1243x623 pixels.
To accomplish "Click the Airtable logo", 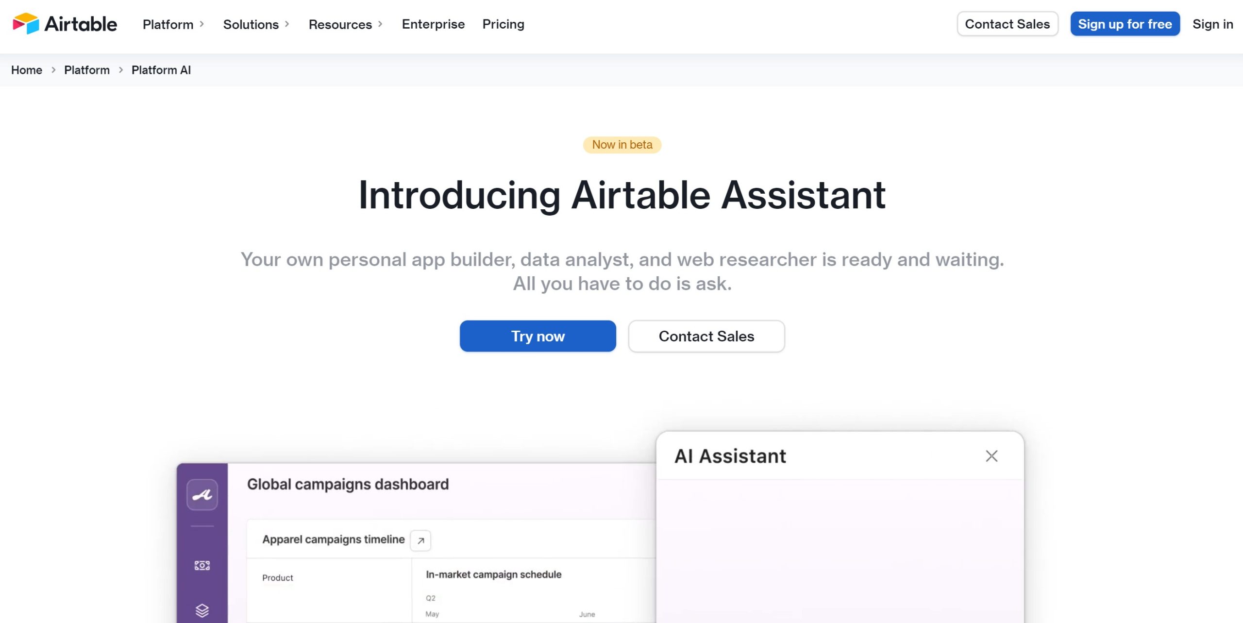I will pyautogui.click(x=65, y=24).
